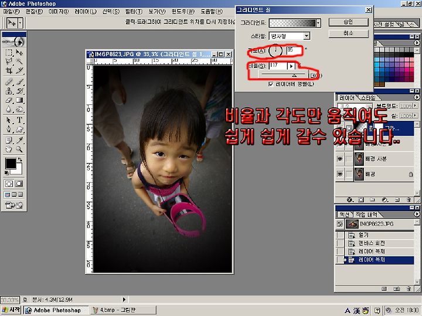Select the Type tool

[x=19, y=120]
